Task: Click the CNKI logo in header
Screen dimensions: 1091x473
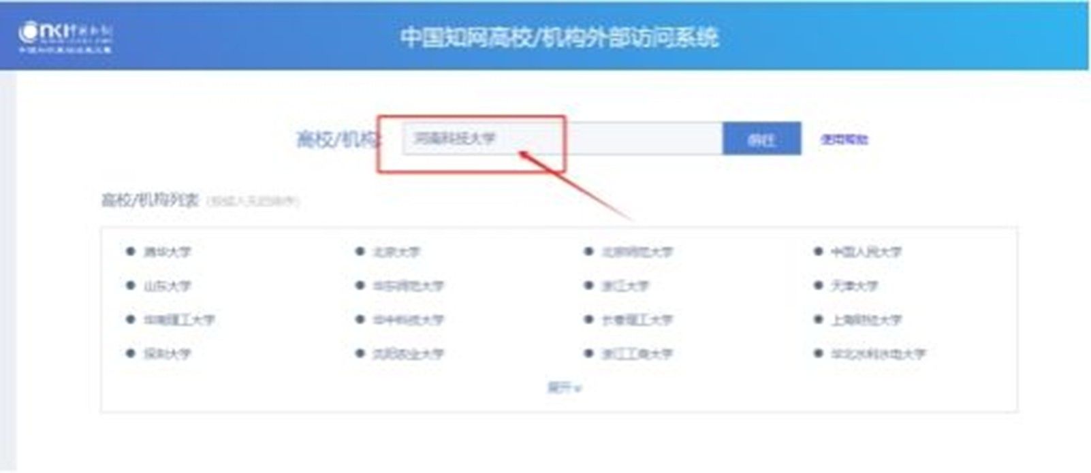Action: 65,37
